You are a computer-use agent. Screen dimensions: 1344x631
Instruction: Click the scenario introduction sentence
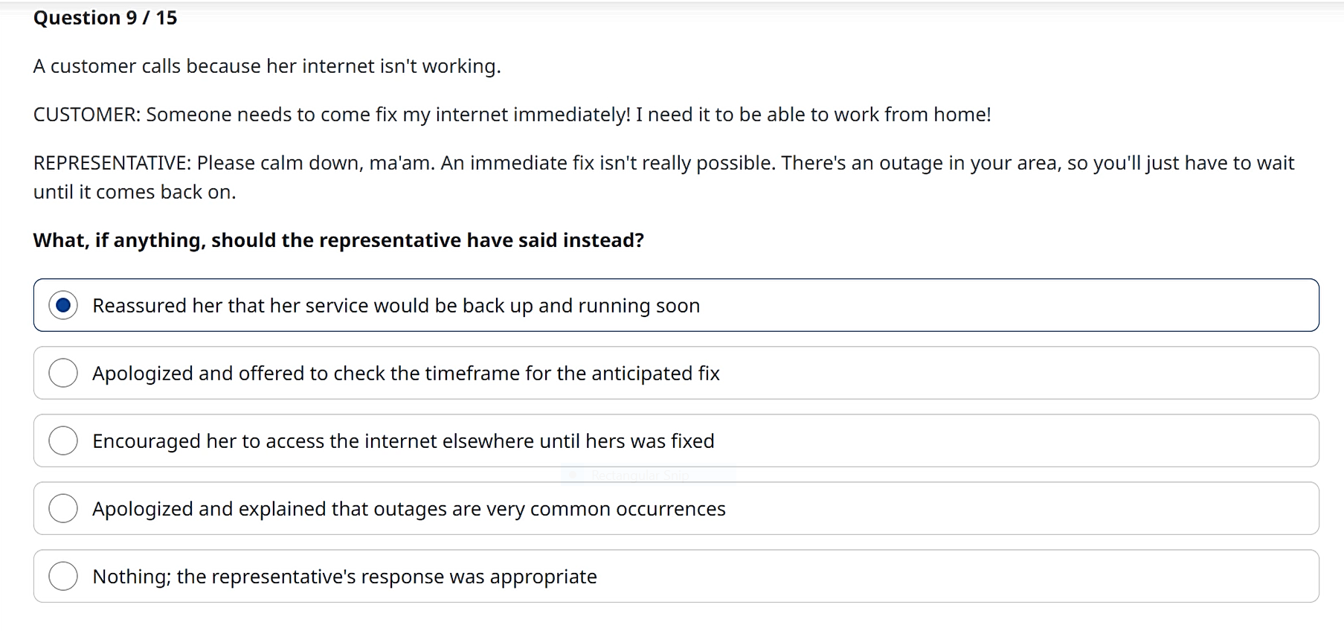[x=266, y=65]
